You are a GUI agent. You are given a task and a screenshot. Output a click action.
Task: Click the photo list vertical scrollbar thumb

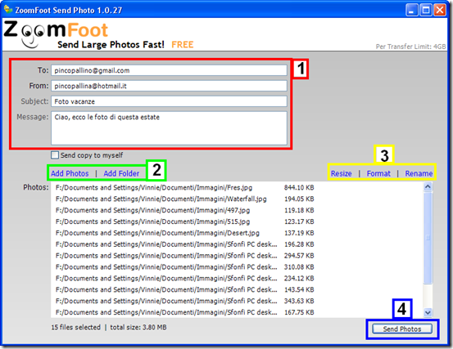pyautogui.click(x=428, y=238)
